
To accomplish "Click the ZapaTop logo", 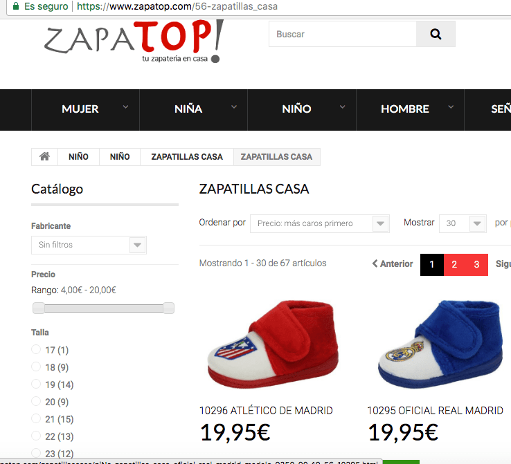I will click(x=134, y=41).
